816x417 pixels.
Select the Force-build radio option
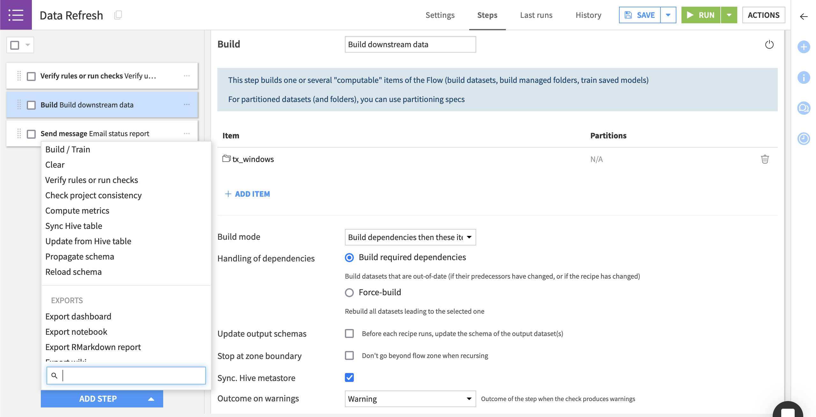349,292
